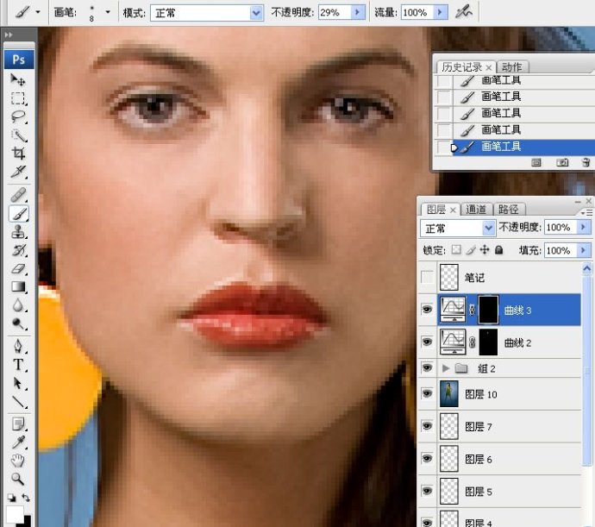Screen dimensions: 595x527
Task: Select the Path Selection tool
Action: (x=18, y=383)
